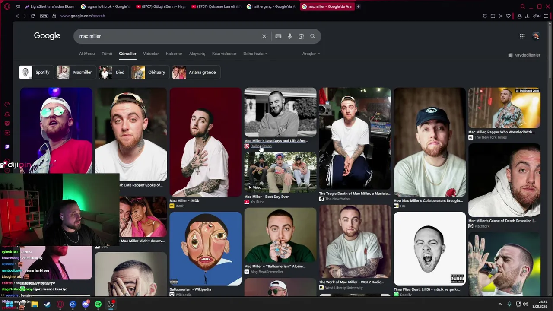Open the Alışveriş results tab
Screen dimensions: 553x311
tap(197, 54)
